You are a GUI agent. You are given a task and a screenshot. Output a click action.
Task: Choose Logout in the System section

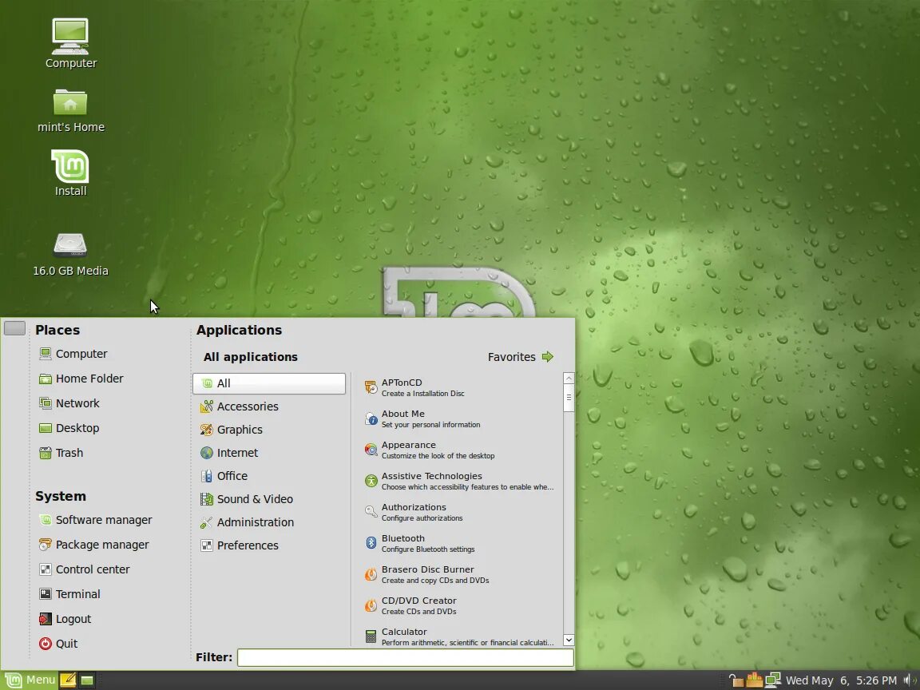coord(65,618)
